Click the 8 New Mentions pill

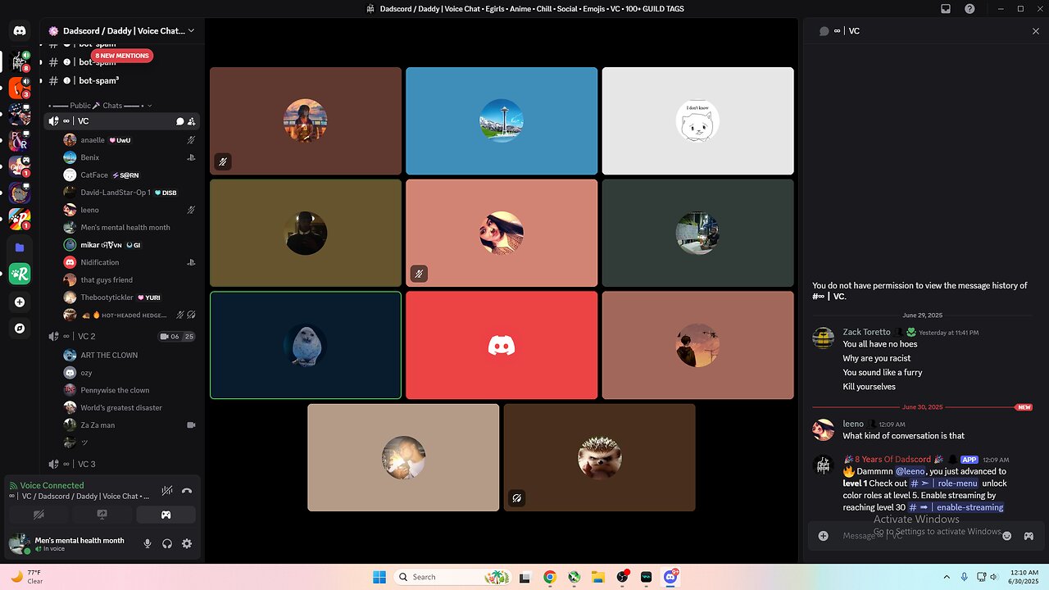(120, 56)
